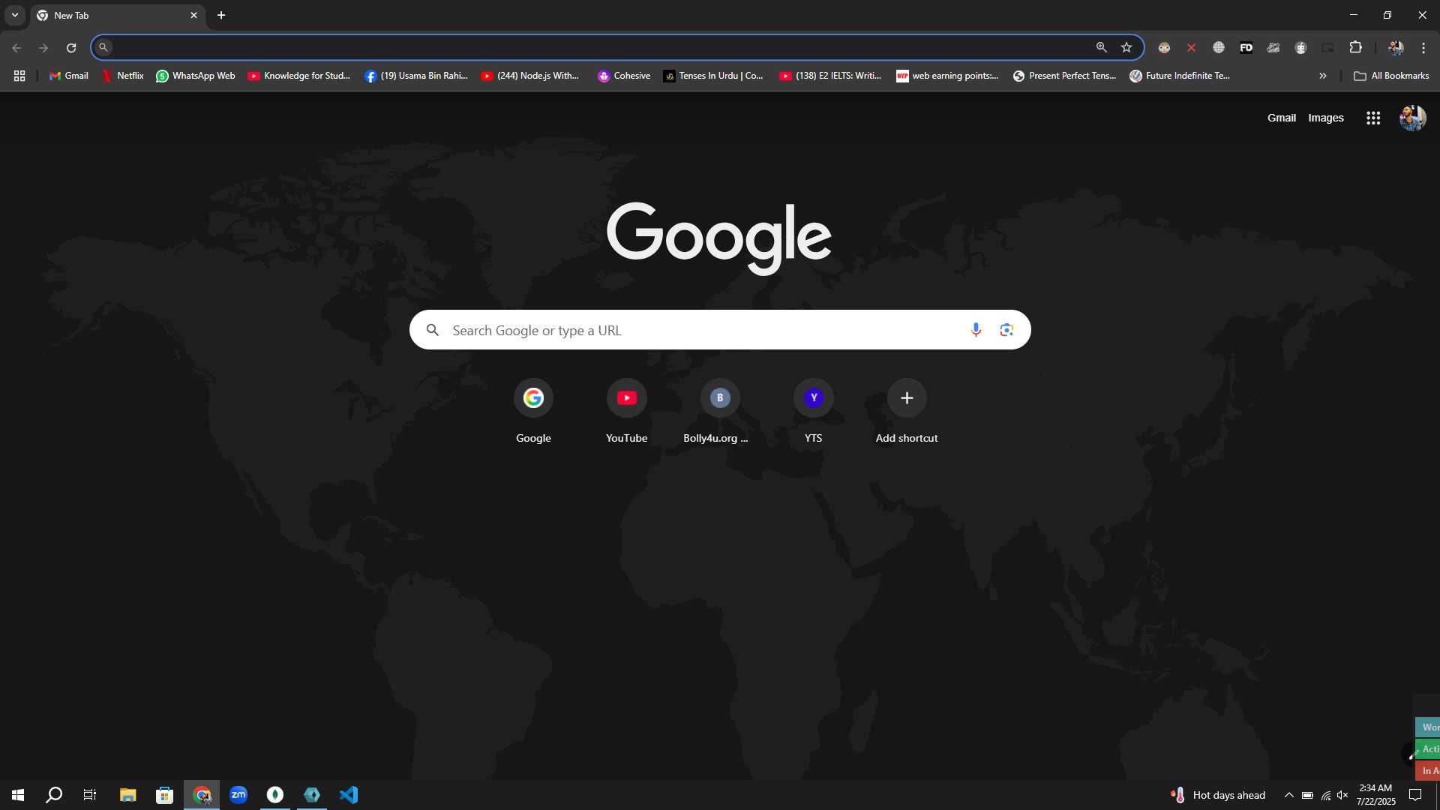Open a new tab with plus button
This screenshot has height=810, width=1440.
pyautogui.click(x=221, y=15)
